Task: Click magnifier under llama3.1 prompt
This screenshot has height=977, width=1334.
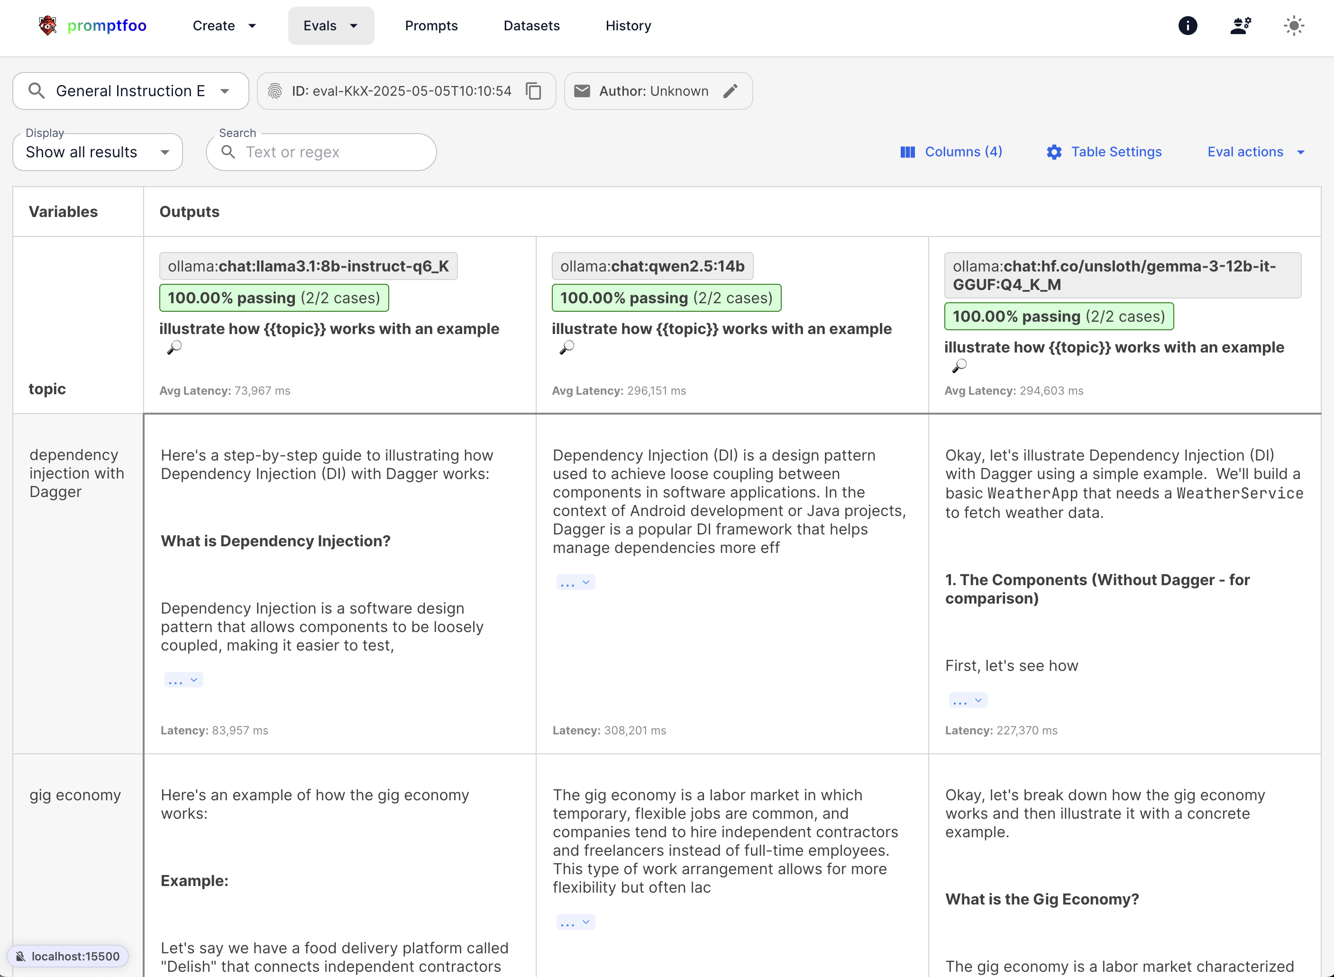Action: (x=174, y=347)
